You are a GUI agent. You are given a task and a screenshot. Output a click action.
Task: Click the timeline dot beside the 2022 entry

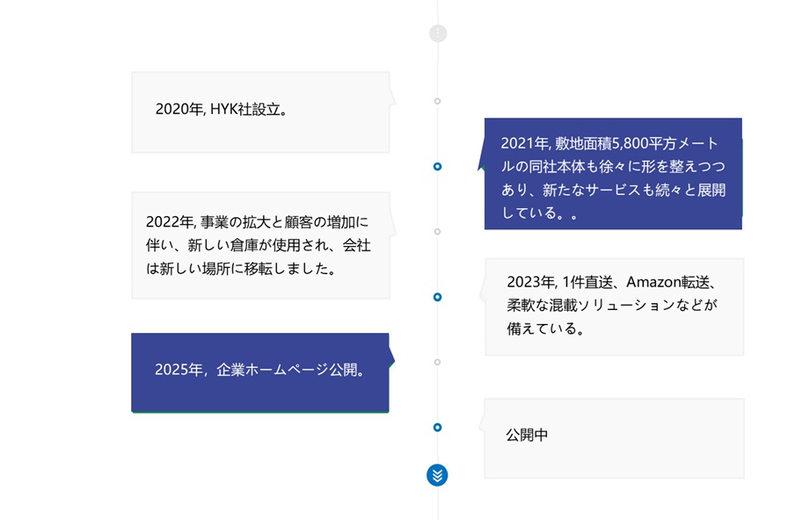437,232
